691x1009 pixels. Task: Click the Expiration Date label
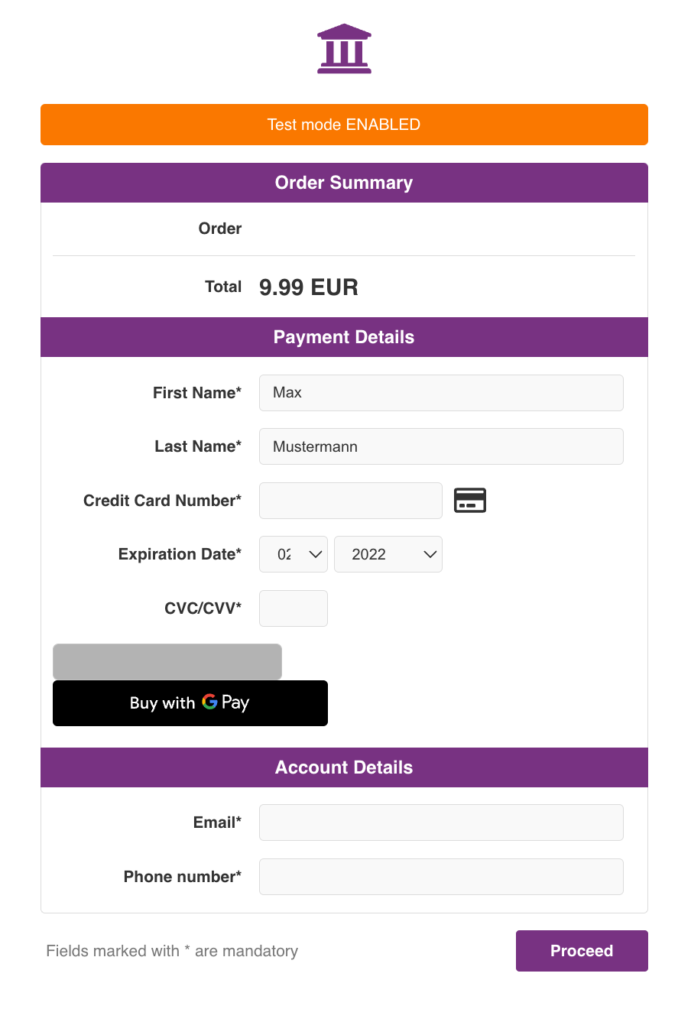click(180, 554)
